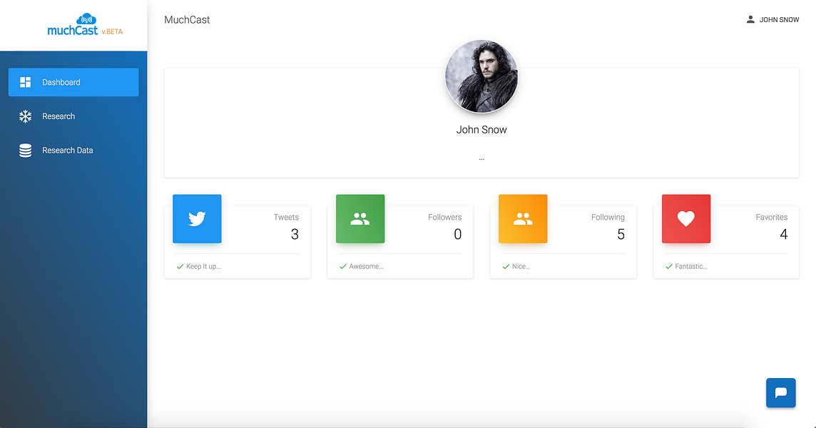Click the checkmark beside Nice
The image size is (816, 428).
pyautogui.click(x=506, y=267)
